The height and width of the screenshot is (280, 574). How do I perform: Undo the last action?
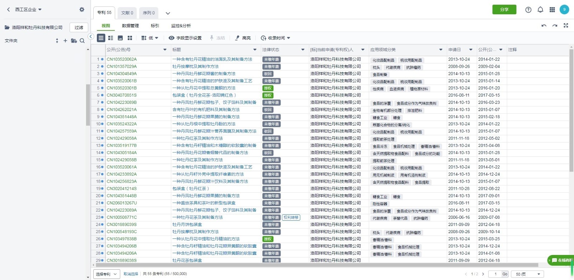pyautogui.click(x=544, y=25)
